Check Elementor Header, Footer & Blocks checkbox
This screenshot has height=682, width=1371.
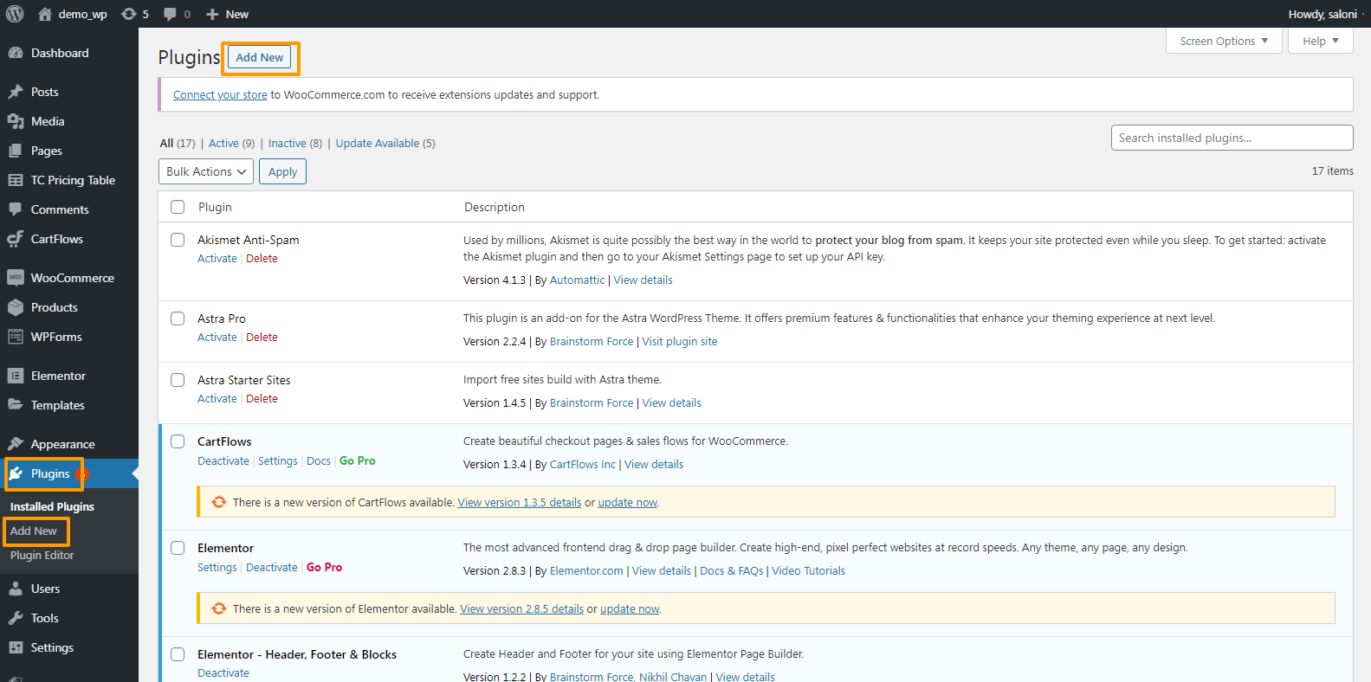[178, 654]
